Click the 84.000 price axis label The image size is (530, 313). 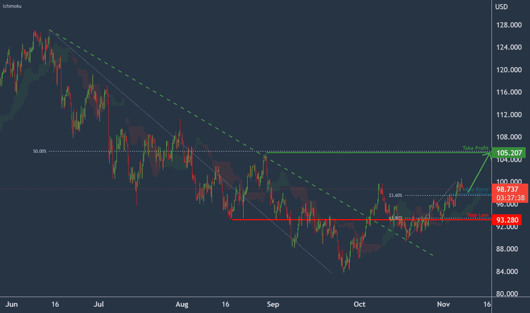pyautogui.click(x=507, y=271)
